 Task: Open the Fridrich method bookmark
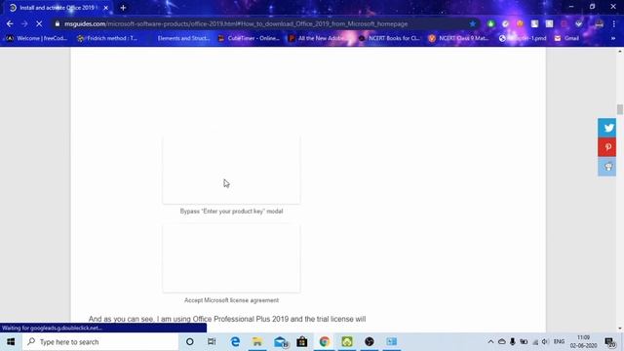pyautogui.click(x=107, y=38)
